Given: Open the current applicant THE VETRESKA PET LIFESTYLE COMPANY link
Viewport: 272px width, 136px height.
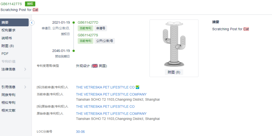Looking at the screenshot, I should pos(111,94).
